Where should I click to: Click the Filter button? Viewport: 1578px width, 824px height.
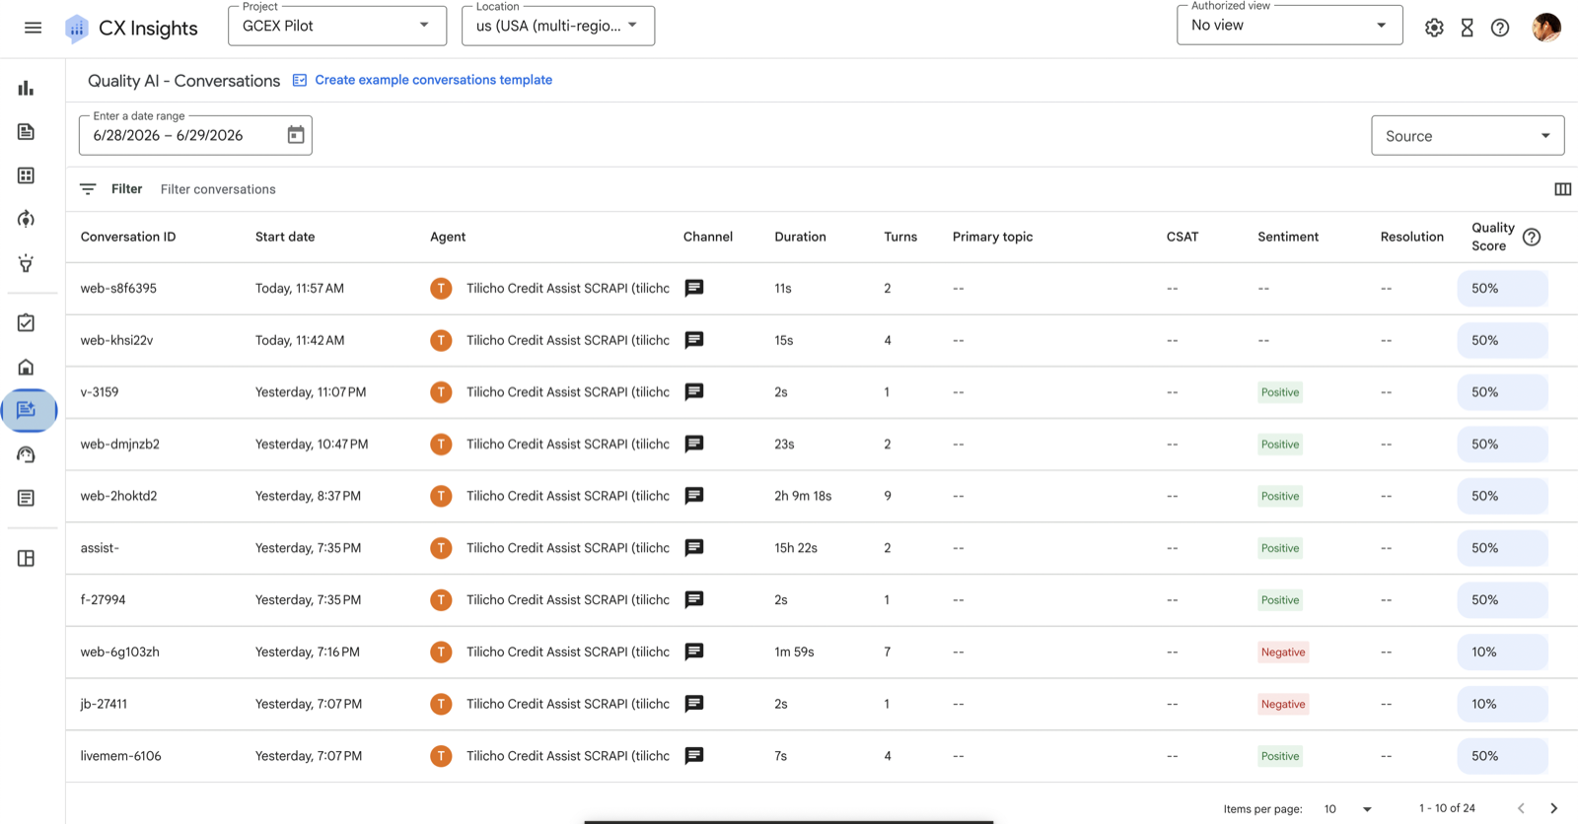(x=126, y=189)
